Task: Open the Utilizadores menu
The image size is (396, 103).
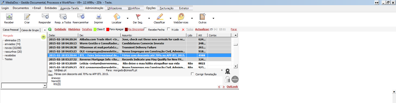Action: pyautogui.click(x=115, y=8)
